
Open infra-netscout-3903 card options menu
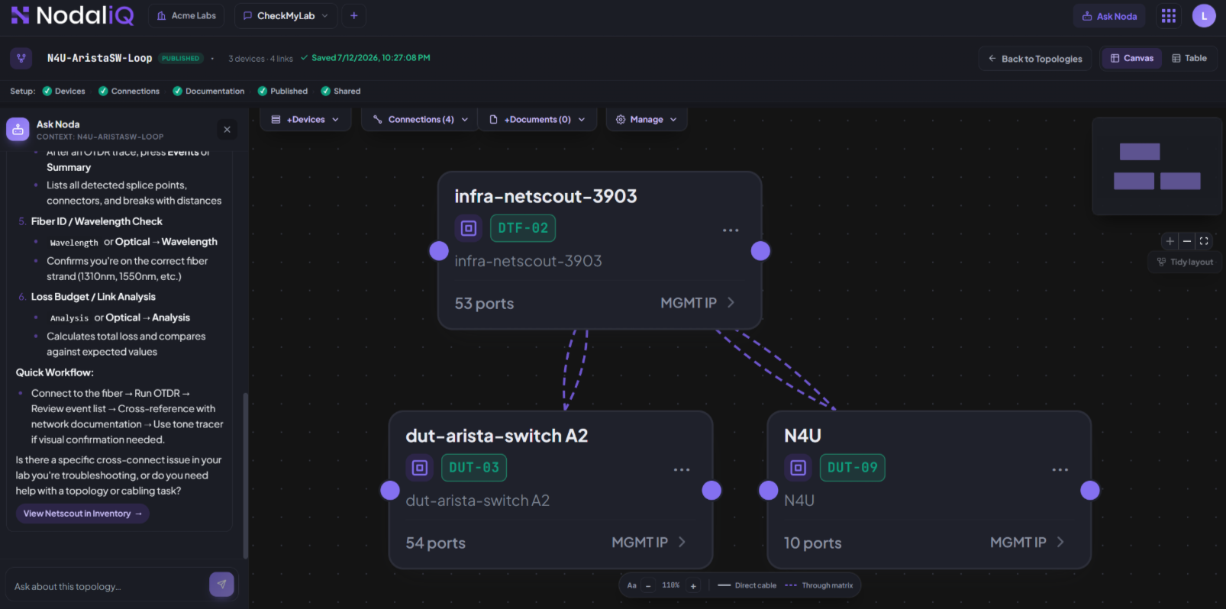click(x=731, y=230)
